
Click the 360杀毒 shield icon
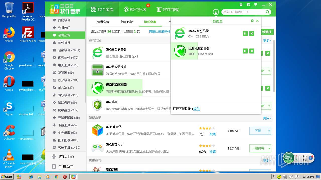[98, 105]
